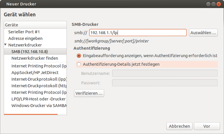Viewport: 224px width, 134px height.
Task: Select Authentifizierung-Details jetzt festlegen radio
Action: tap(79, 64)
